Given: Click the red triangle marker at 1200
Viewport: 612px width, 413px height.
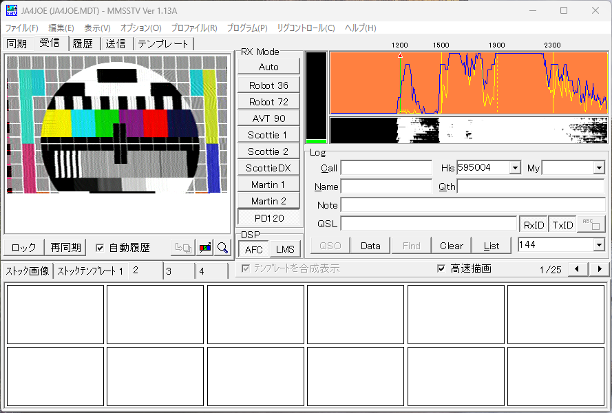Looking at the screenshot, I should click(x=400, y=56).
